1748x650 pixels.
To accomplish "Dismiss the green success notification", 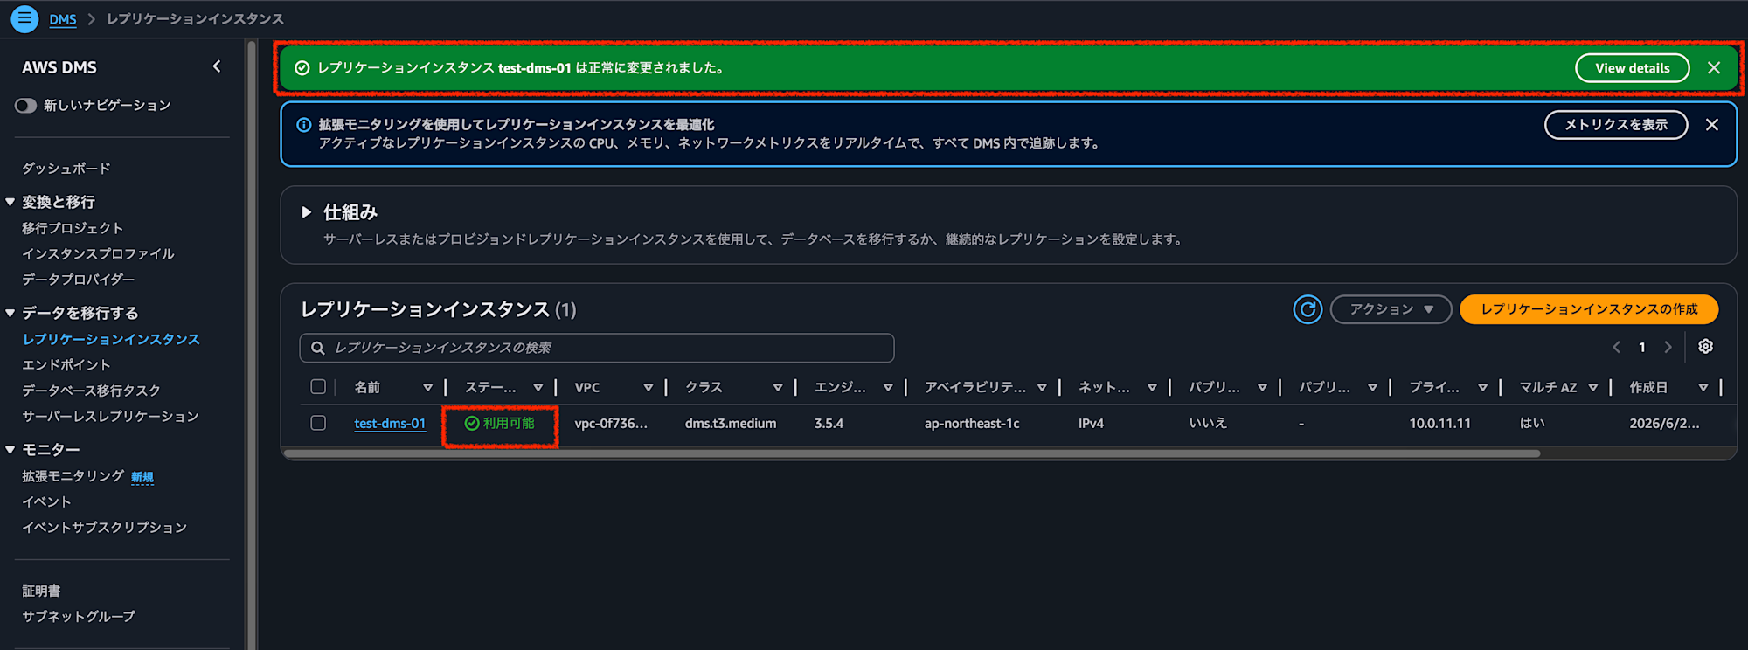I will pyautogui.click(x=1714, y=67).
